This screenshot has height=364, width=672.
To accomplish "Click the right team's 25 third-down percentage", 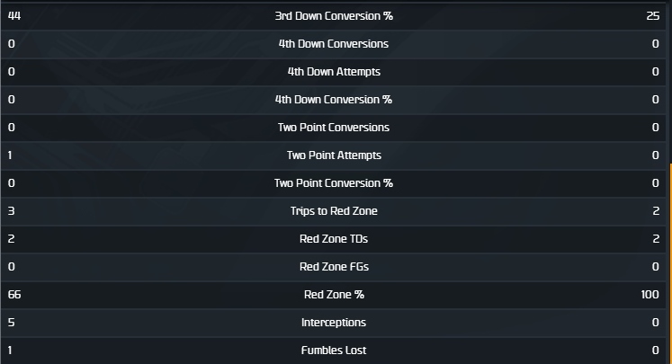I will (653, 15).
